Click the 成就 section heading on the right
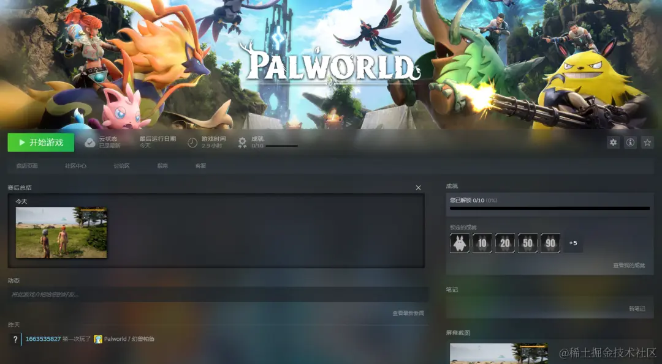The width and height of the screenshot is (662, 364). (452, 186)
